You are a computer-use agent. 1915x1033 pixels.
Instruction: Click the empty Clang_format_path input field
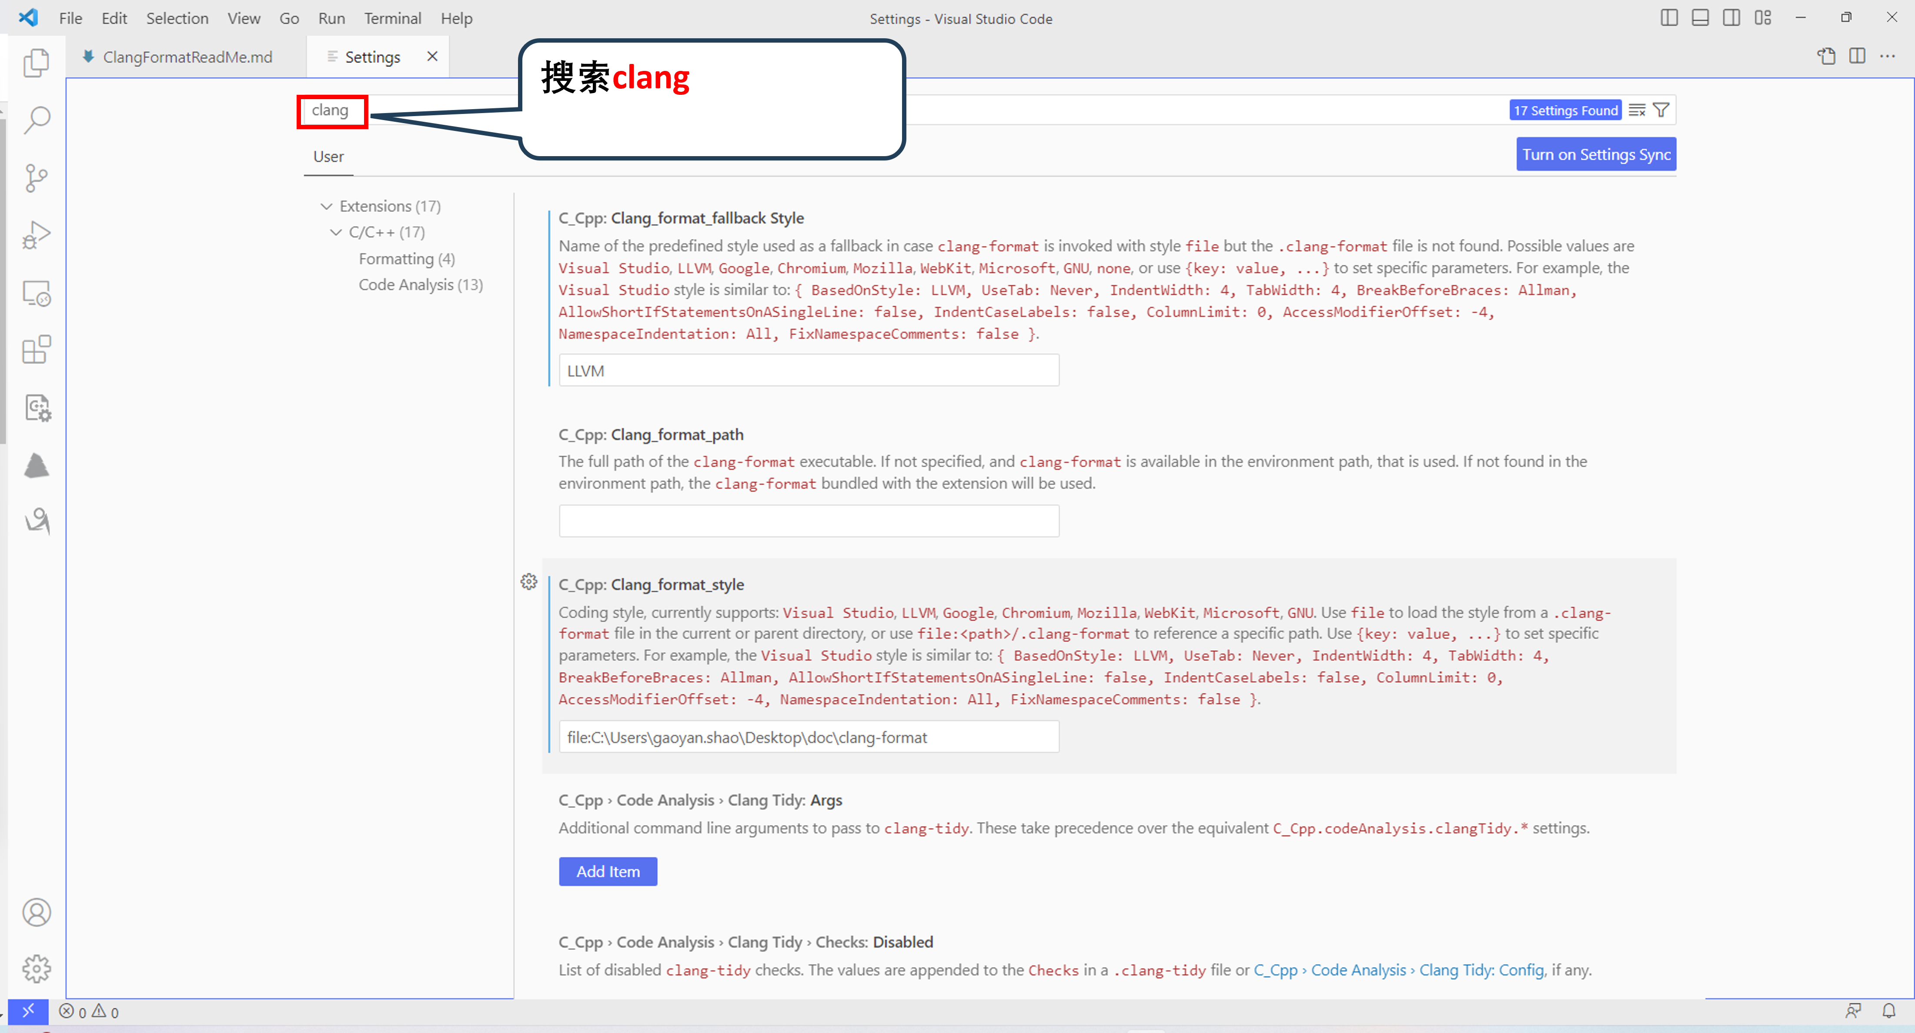pos(809,521)
